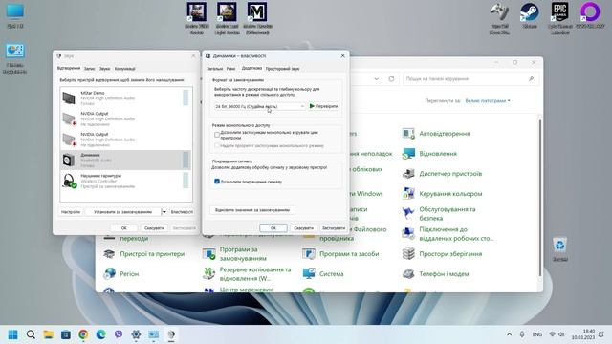Viewport: 612px width, 344px height.
Task: Select the purple ring desktop shortcut
Action: pyautogui.click(x=590, y=15)
